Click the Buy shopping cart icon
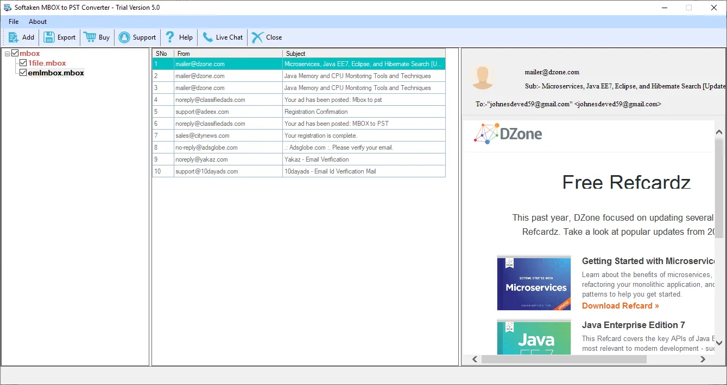The height and width of the screenshot is (385, 727). point(90,37)
